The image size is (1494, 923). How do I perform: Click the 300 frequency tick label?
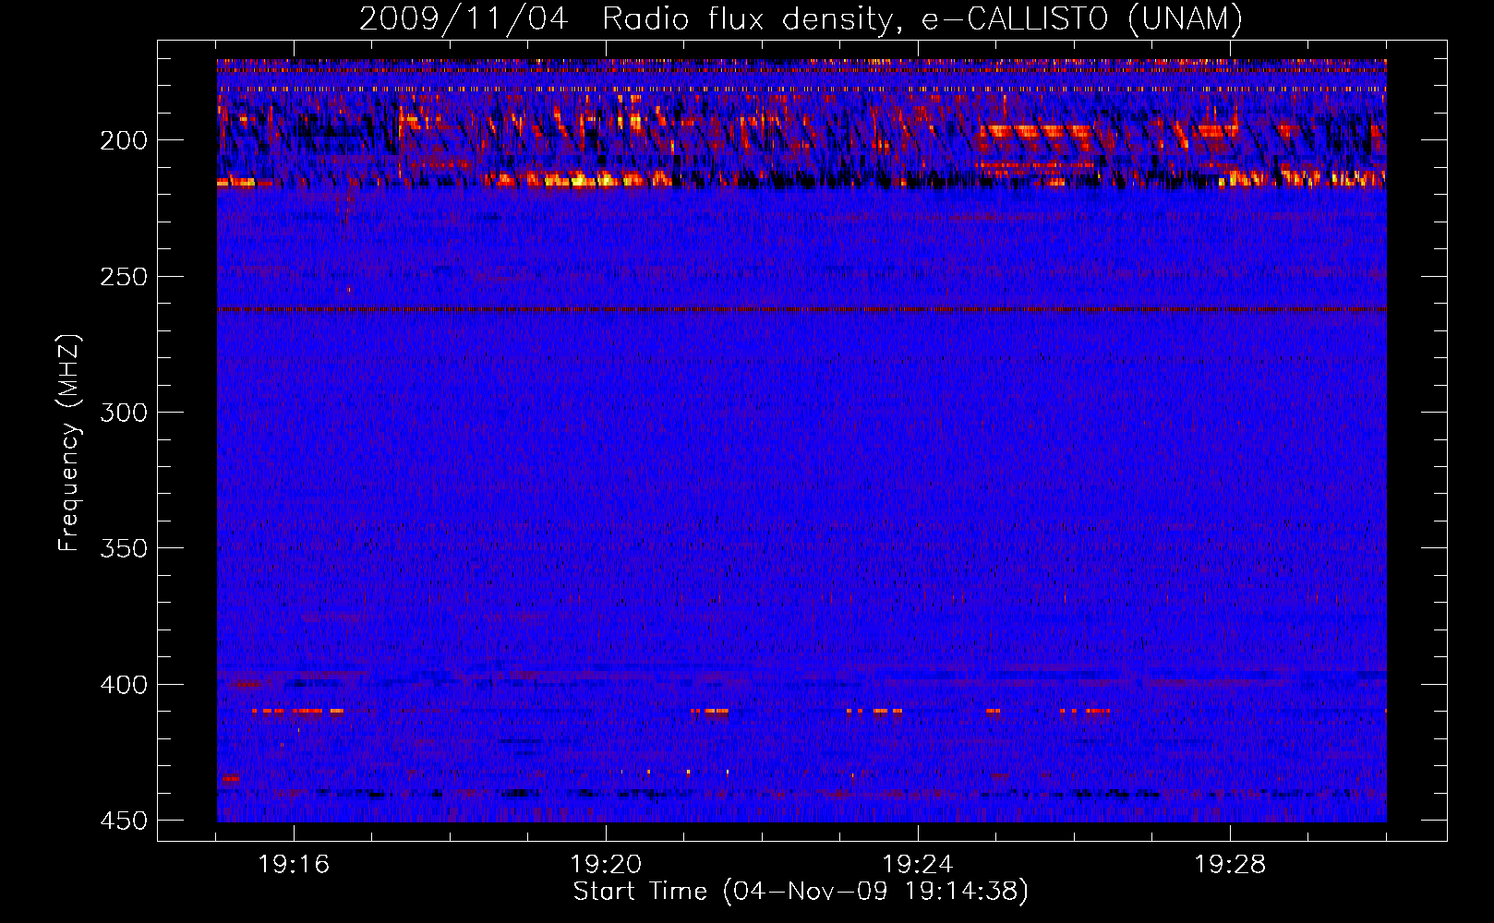(x=124, y=413)
